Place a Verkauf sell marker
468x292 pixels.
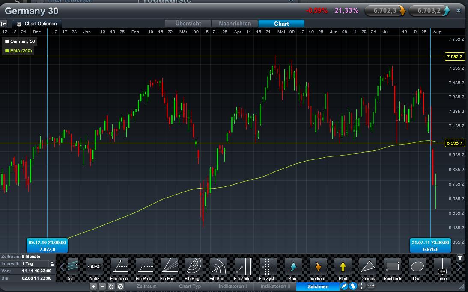pos(318,269)
